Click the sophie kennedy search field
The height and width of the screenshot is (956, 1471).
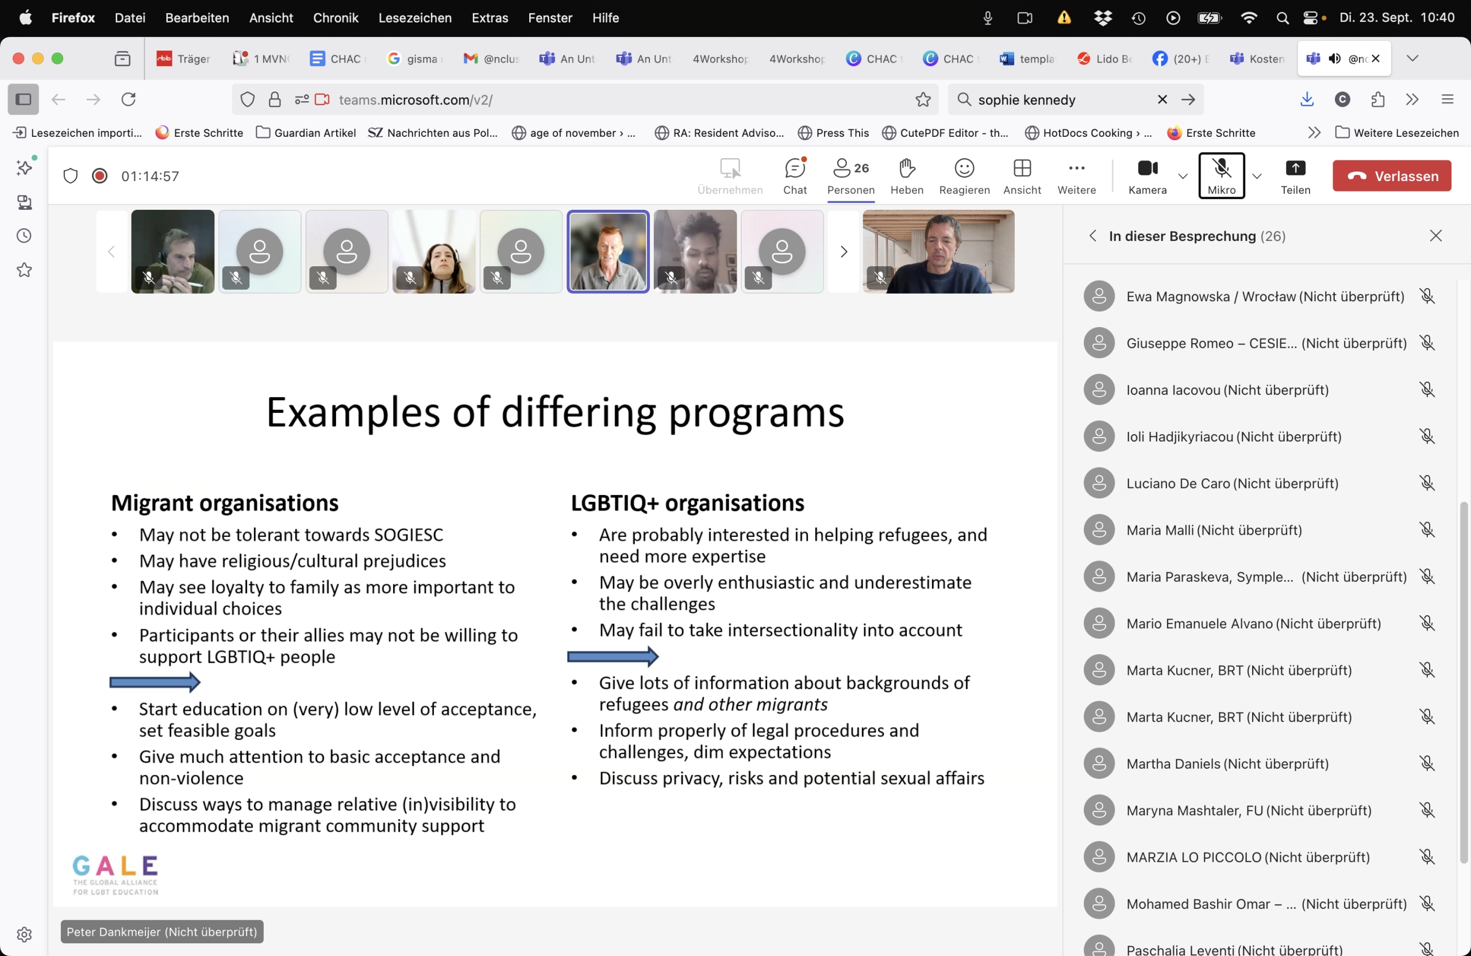click(1058, 99)
